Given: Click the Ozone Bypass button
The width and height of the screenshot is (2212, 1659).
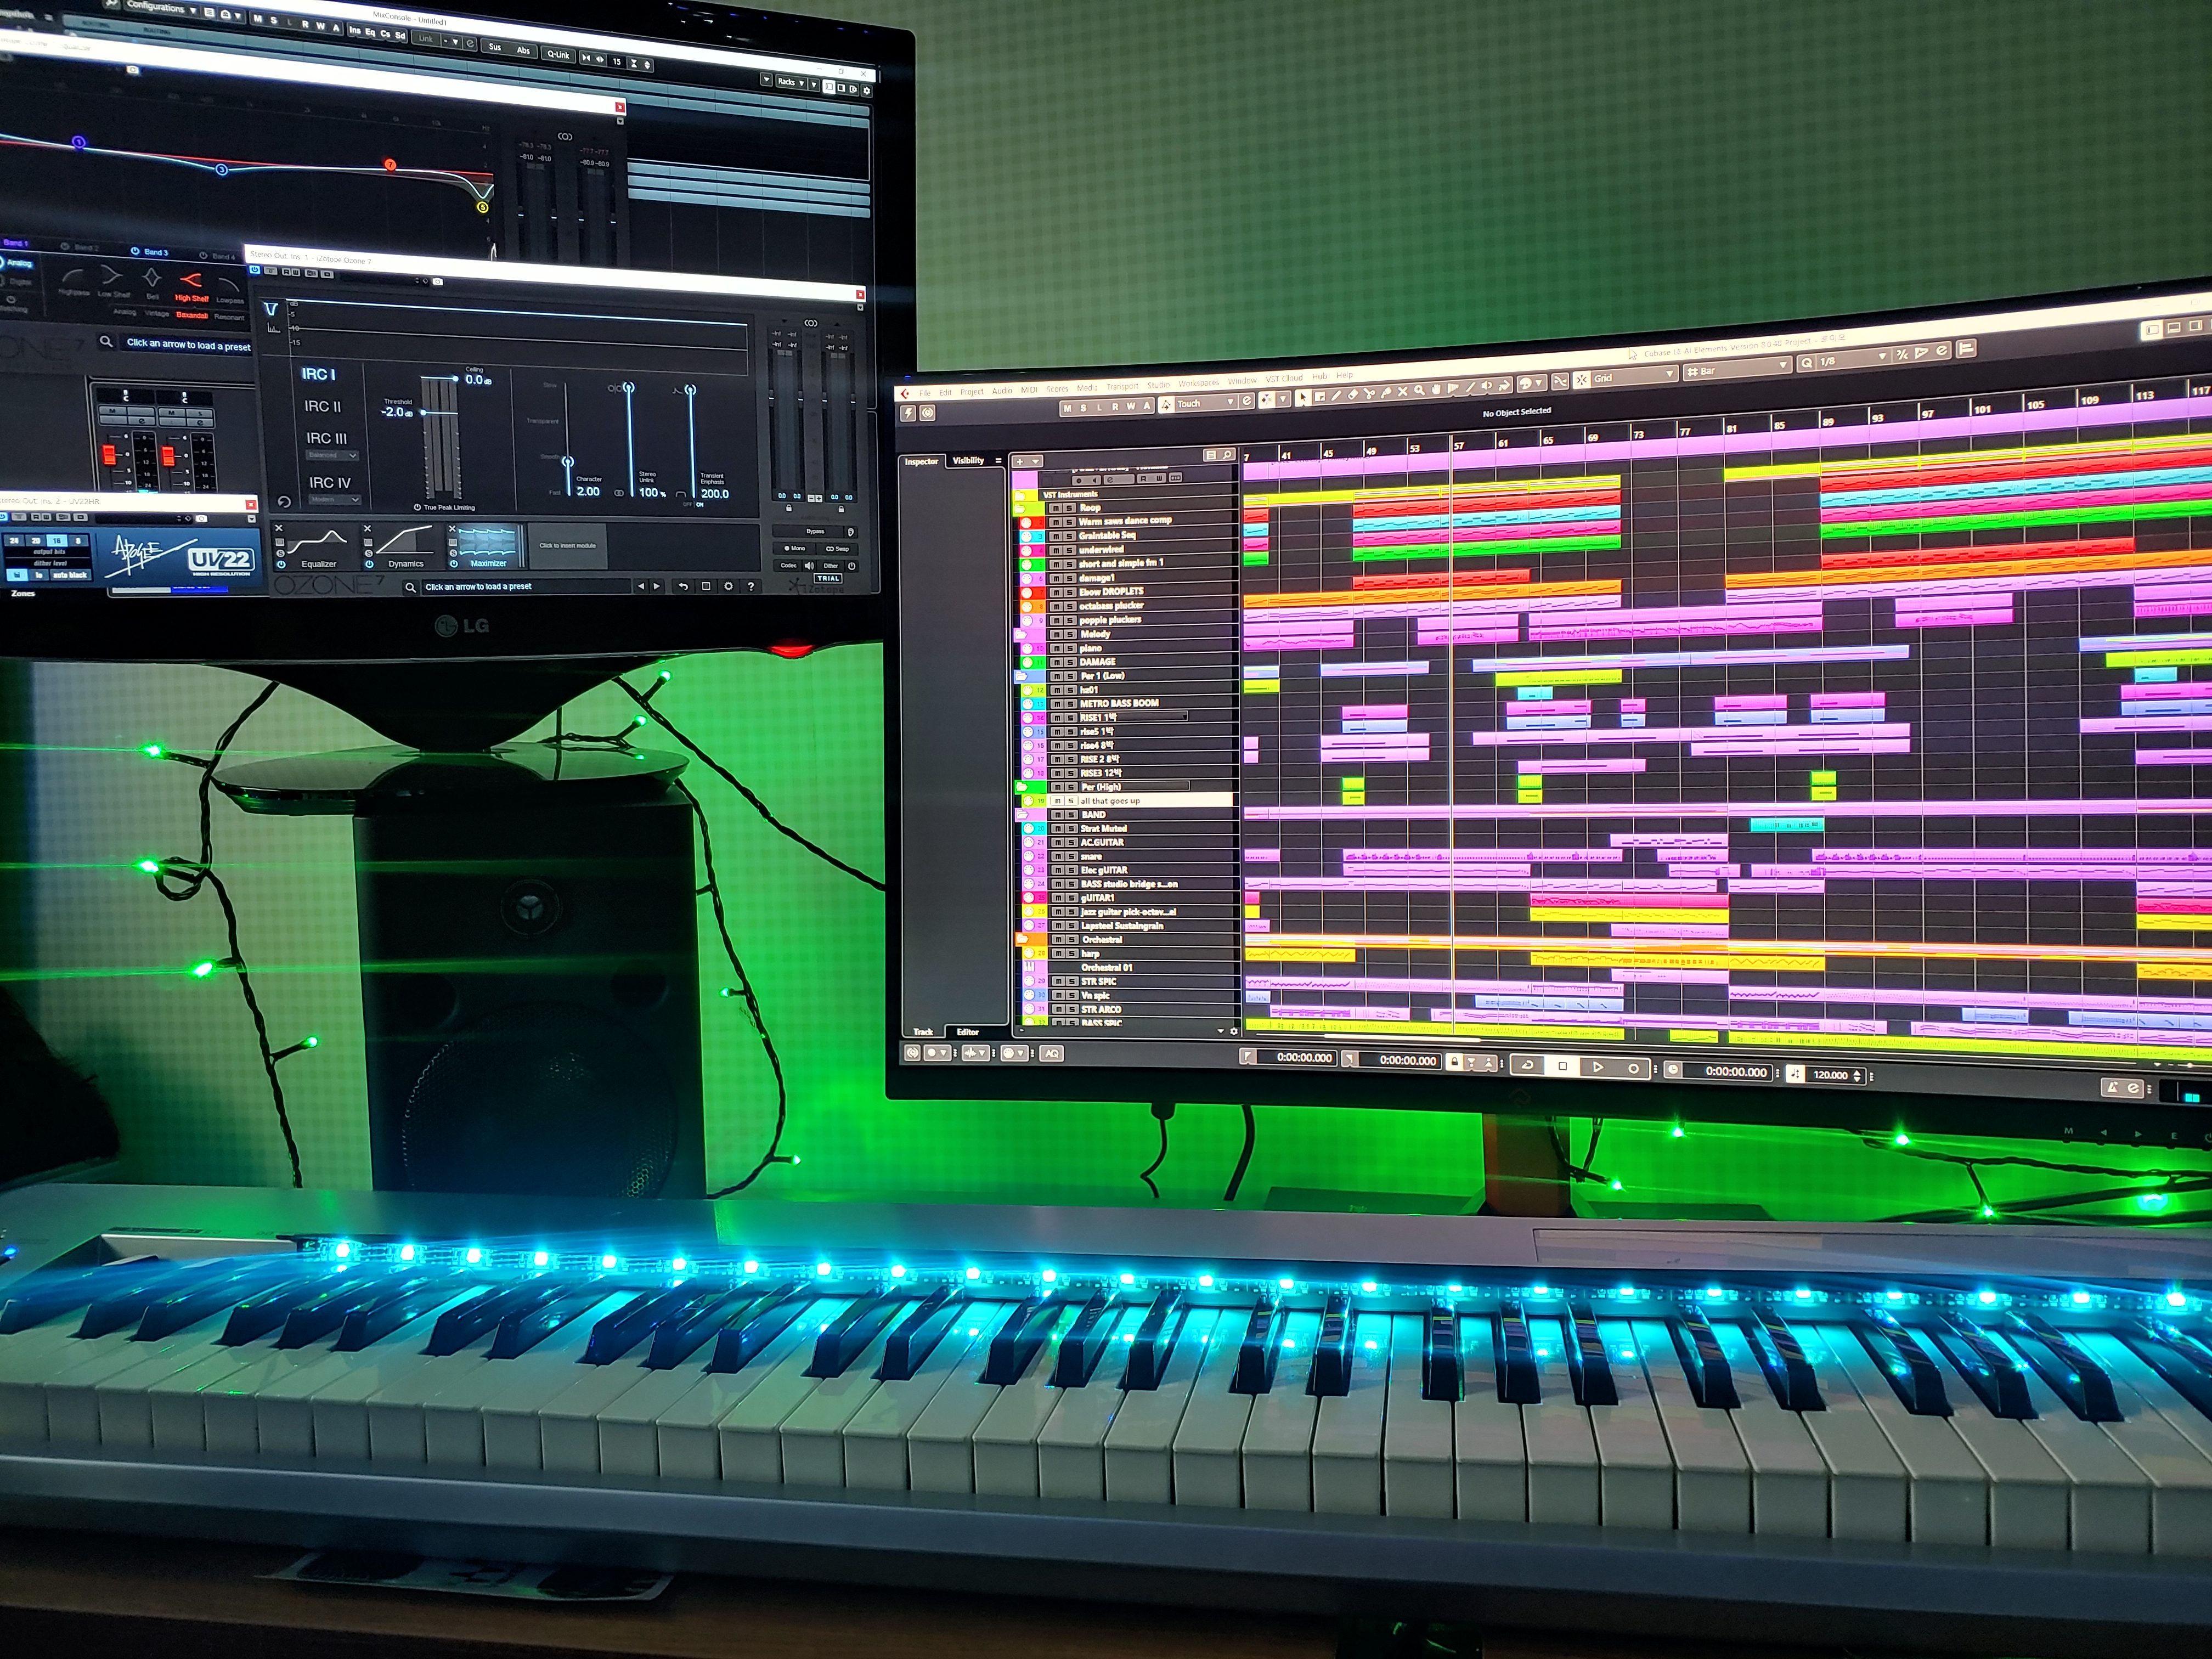Looking at the screenshot, I should tap(815, 532).
